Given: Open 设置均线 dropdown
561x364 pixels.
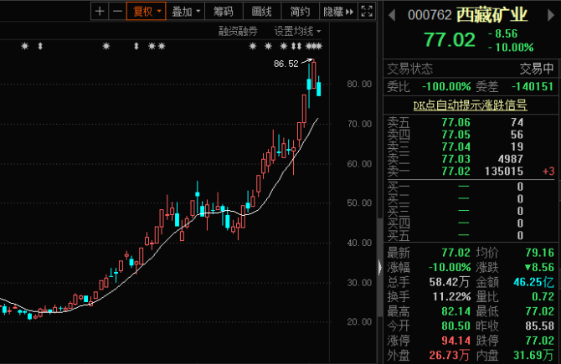Looking at the screenshot, I should tap(297, 32).
